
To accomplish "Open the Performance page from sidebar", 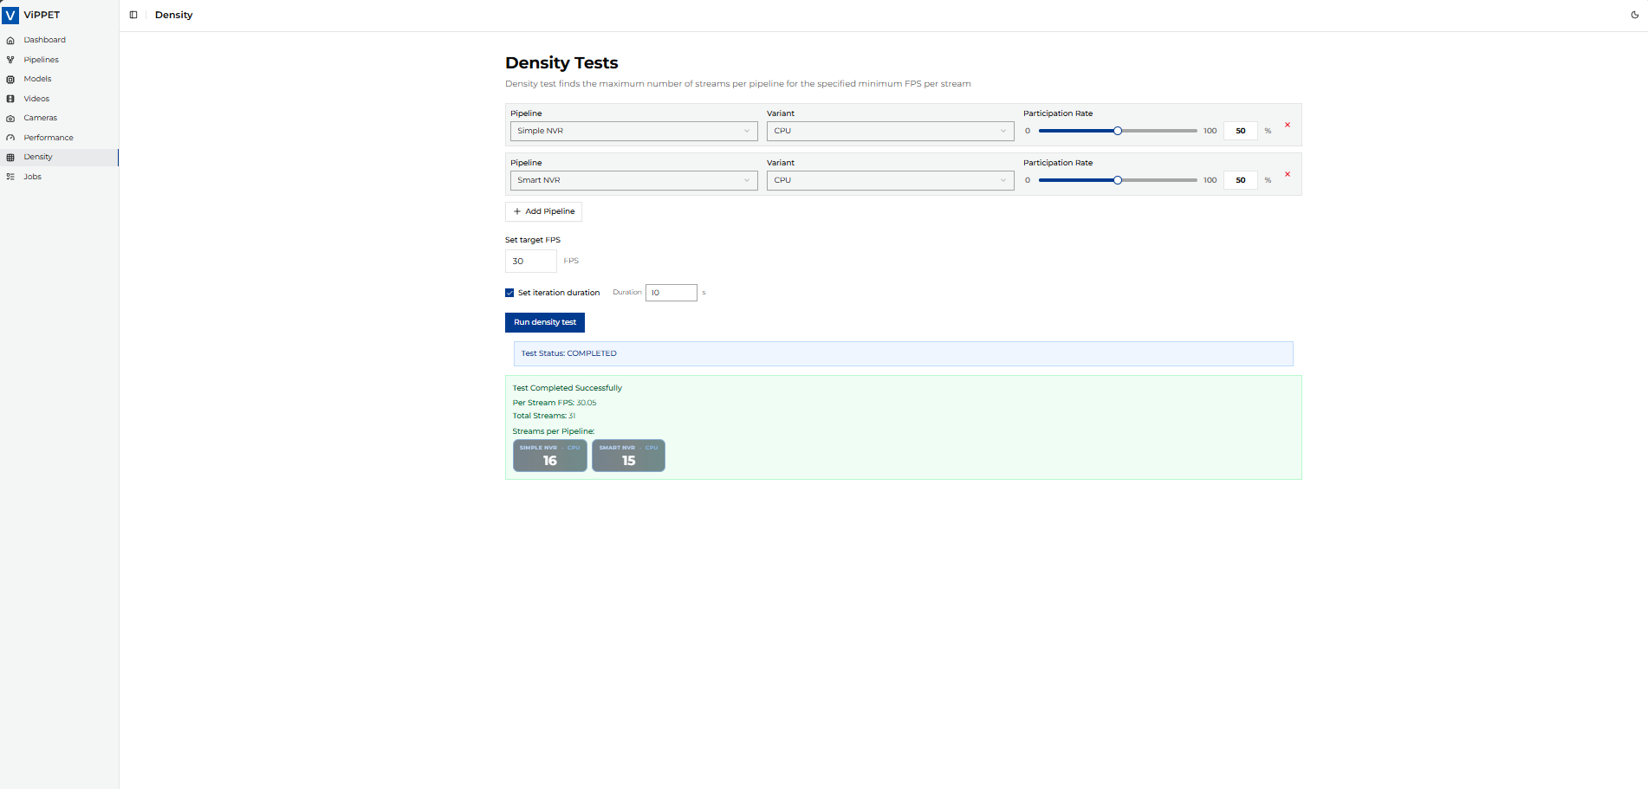I will (x=49, y=137).
